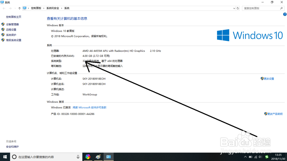
Task: Click 更改设置 for the computer name
Action: pos(269,79)
